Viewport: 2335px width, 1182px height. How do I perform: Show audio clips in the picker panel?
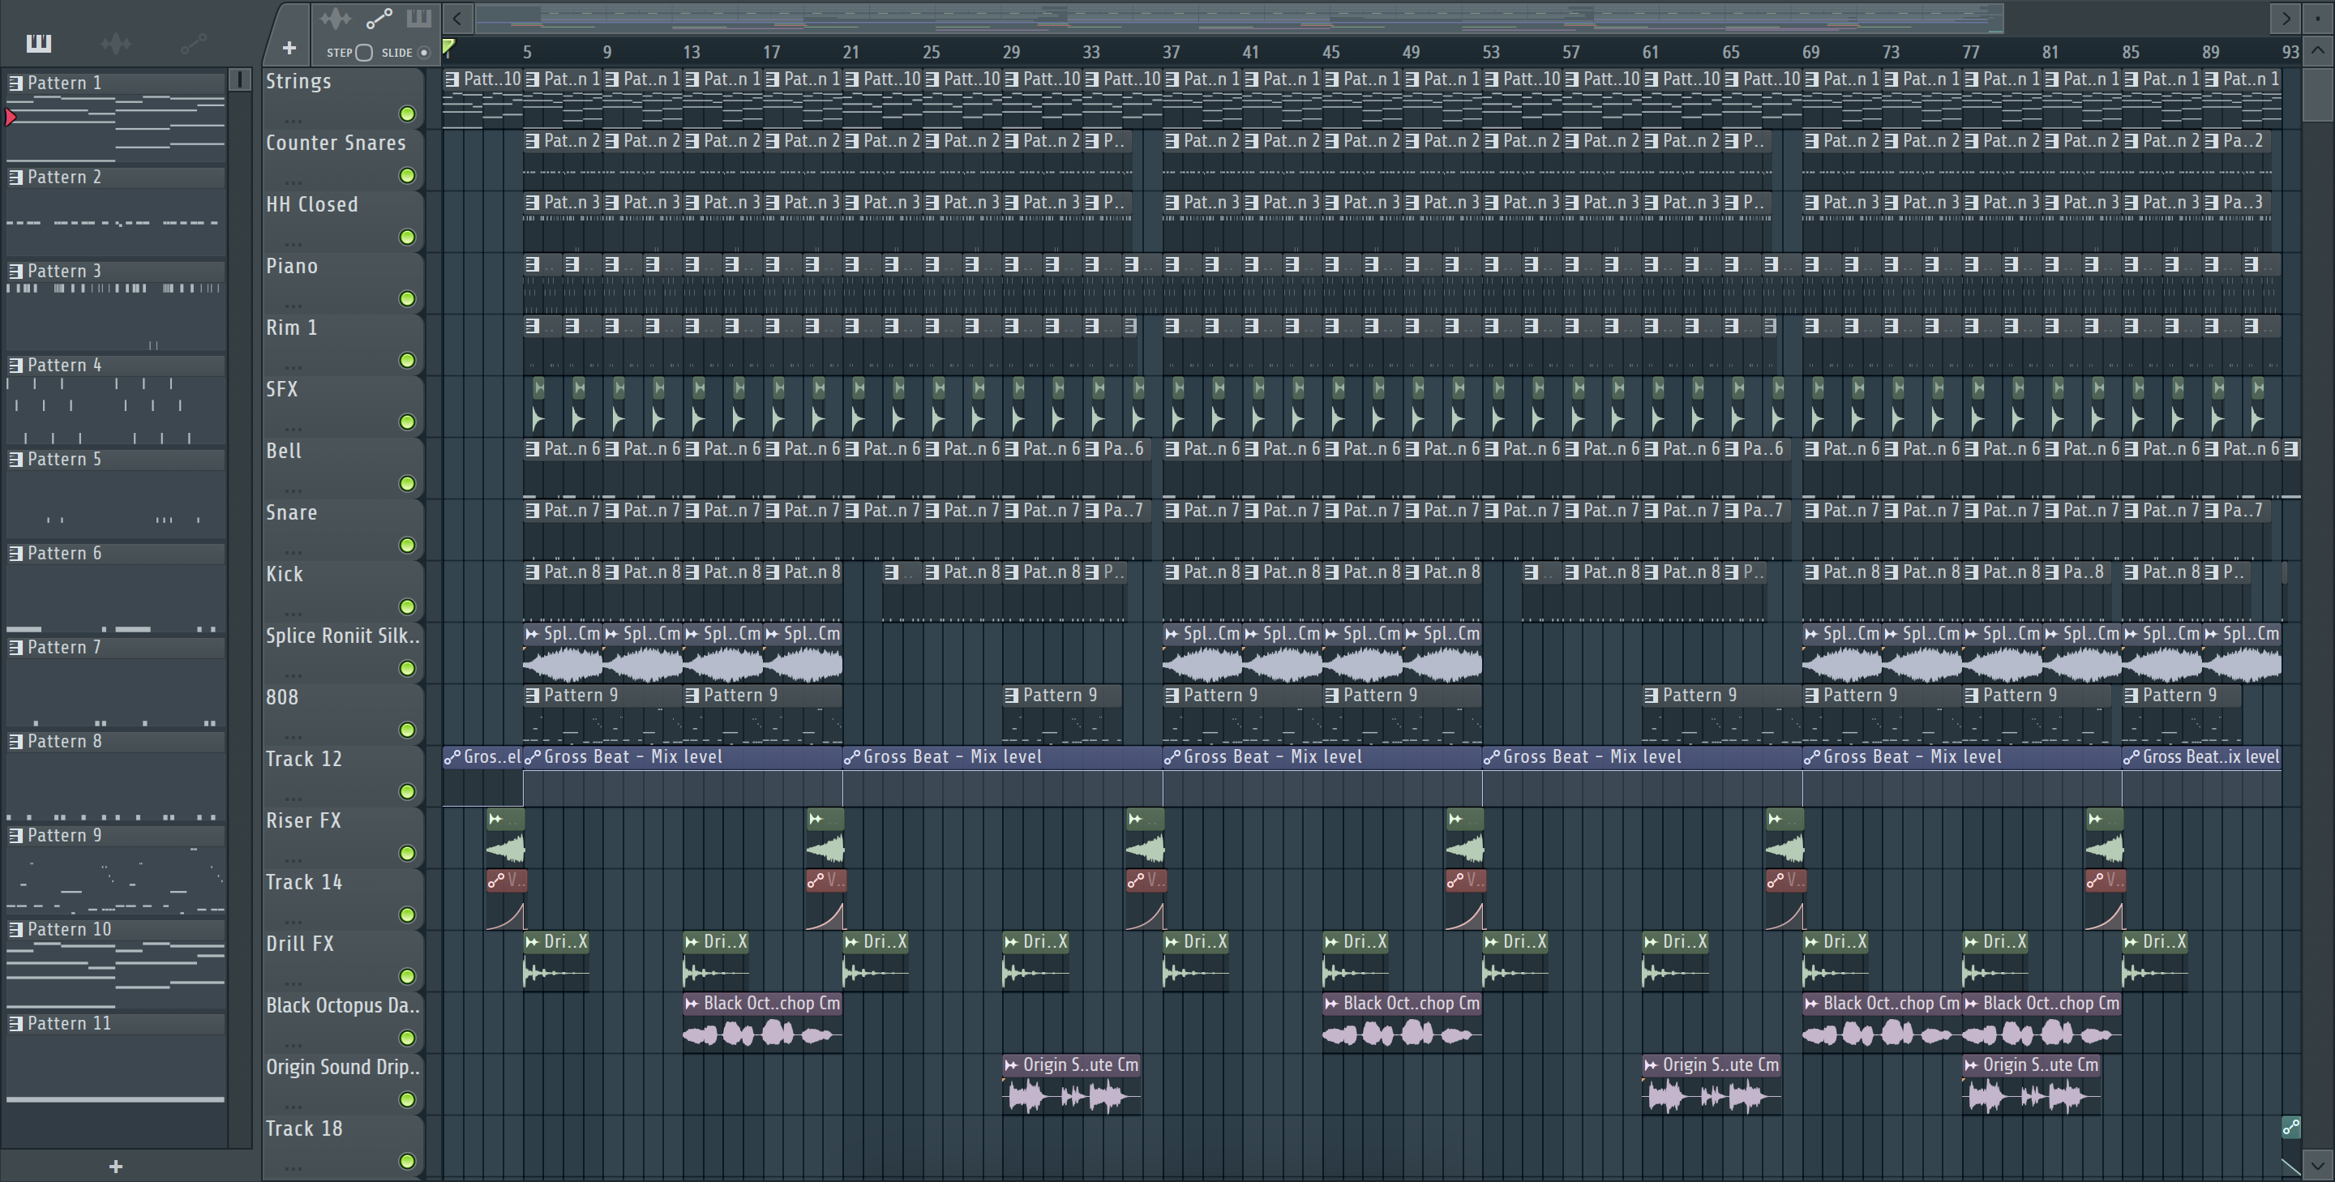click(x=115, y=43)
